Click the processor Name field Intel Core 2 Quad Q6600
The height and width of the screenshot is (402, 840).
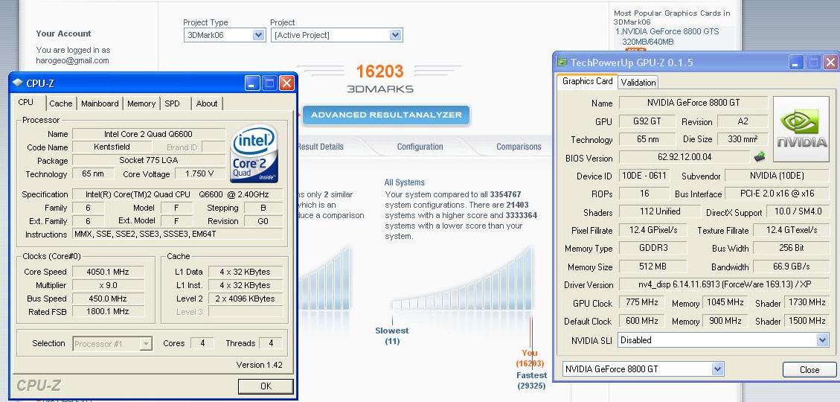point(148,134)
